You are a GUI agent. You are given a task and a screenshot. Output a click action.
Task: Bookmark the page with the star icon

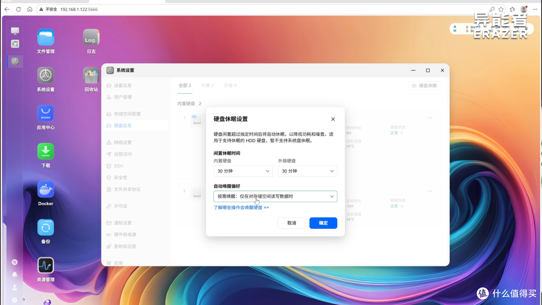[x=501, y=10]
